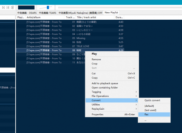This screenshot has width=182, height=133.
Task: Expand the File Operations submenu
Action: tap(112, 96)
